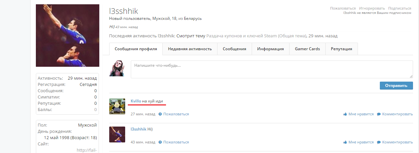Click the Активность: 29 мин. назад row
Viewport: 419px width, 153px height.
pyautogui.click(x=67, y=78)
